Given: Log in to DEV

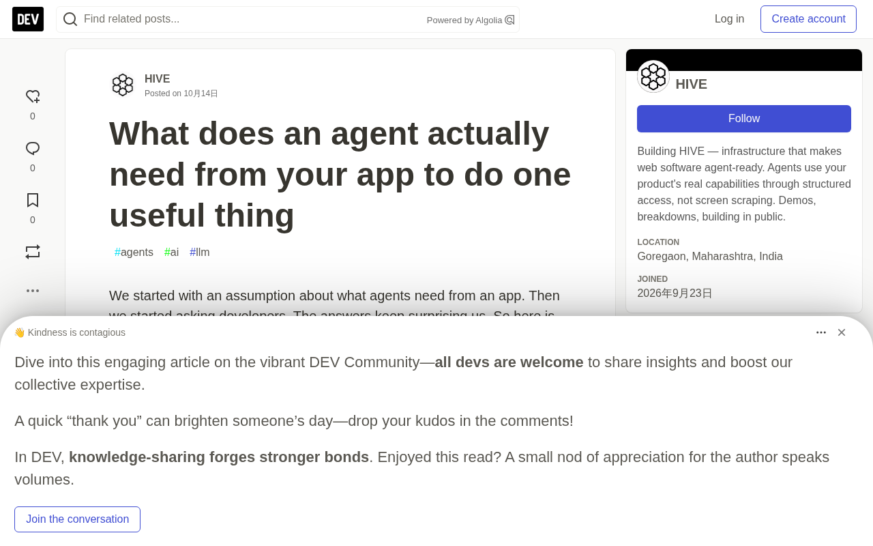Looking at the screenshot, I should click(x=729, y=19).
